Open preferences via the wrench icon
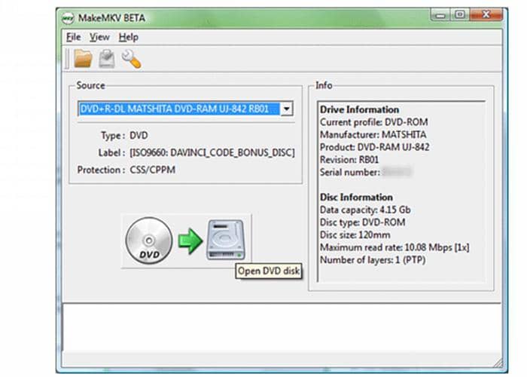The height and width of the screenshot is (377, 527). (131, 59)
